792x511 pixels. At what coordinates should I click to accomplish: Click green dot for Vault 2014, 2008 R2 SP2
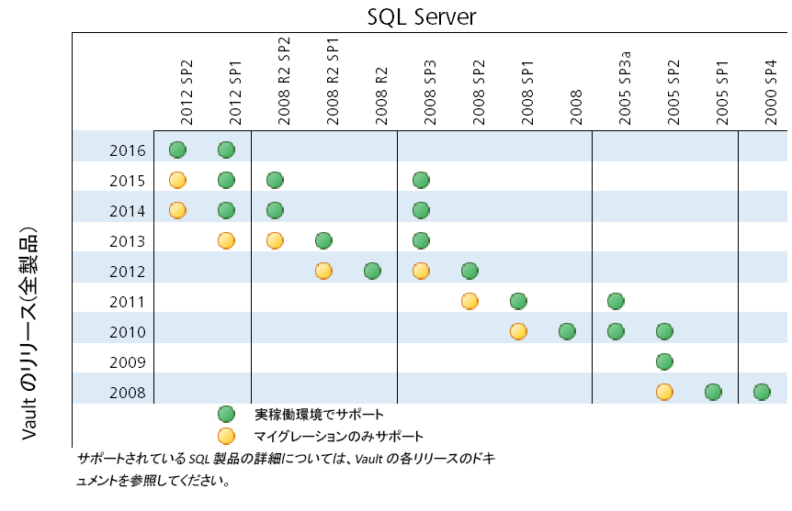pyautogui.click(x=275, y=210)
